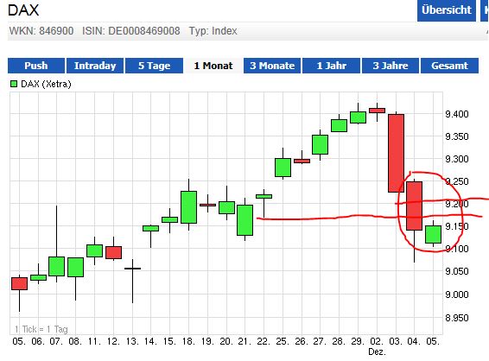Click the 9.350 price axis label
This screenshot has height=361, width=489.
coord(456,136)
